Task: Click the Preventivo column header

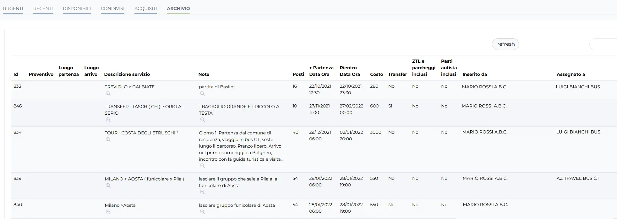Action: (41, 74)
